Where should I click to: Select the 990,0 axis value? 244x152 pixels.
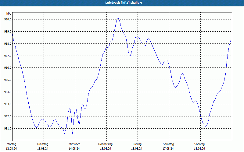point(8,19)
